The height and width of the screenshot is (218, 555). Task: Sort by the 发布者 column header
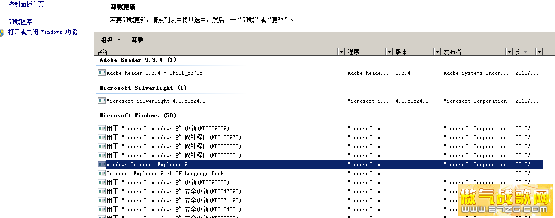(x=474, y=52)
